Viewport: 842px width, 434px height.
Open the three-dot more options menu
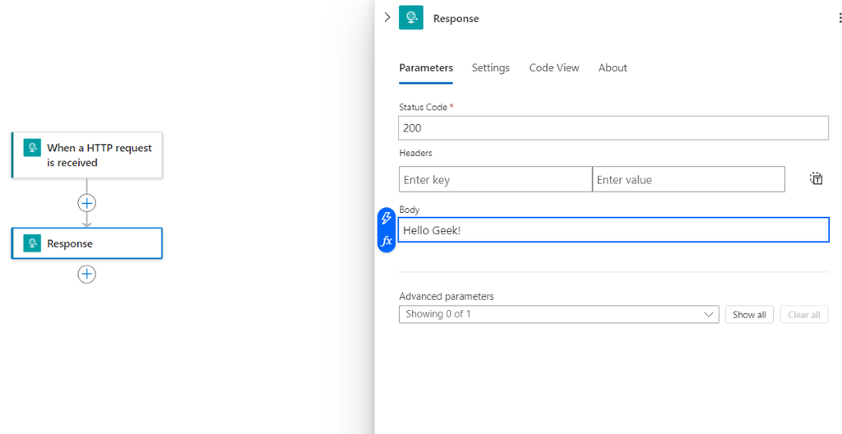[x=839, y=18]
